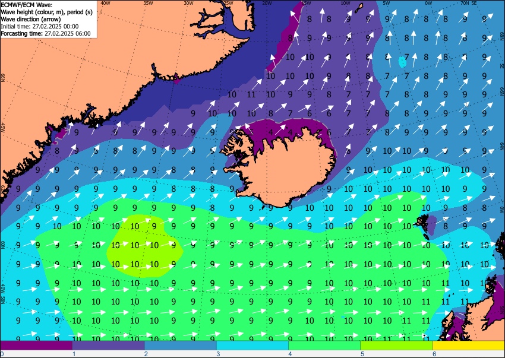The width and height of the screenshot is (505, 358).
Task: Click the '70N' label at top right
Action: 465,3
